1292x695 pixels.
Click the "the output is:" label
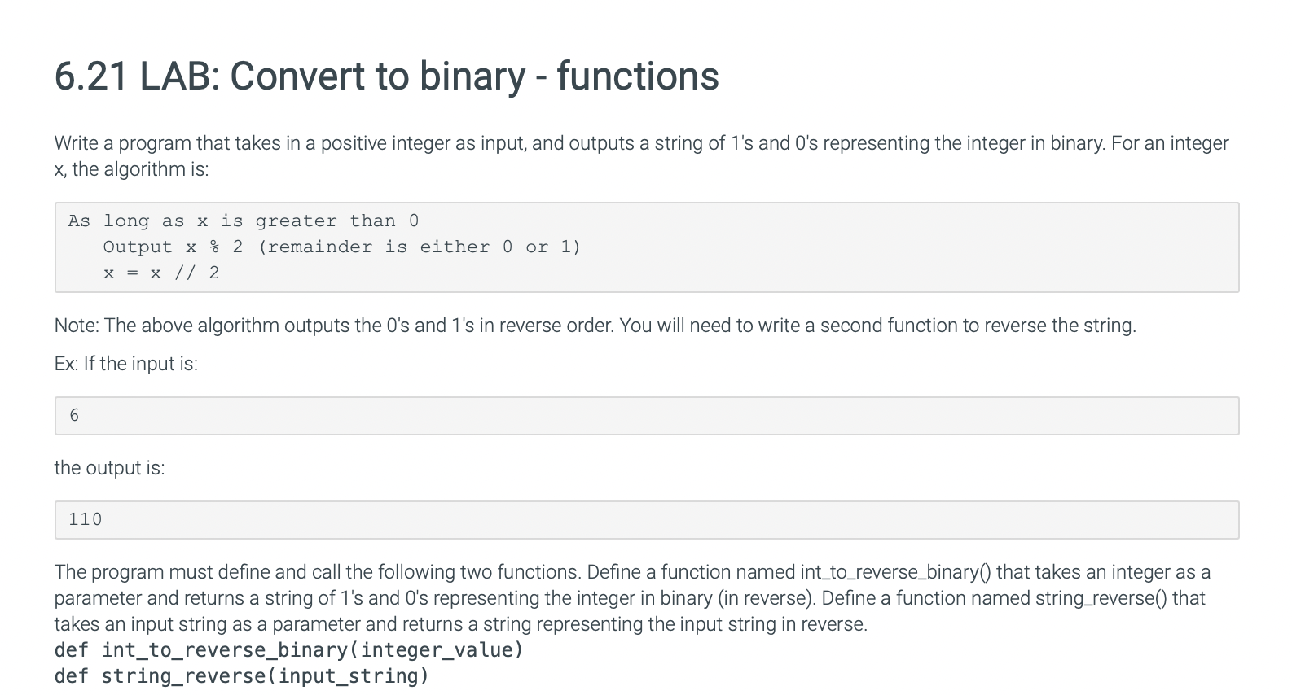tap(109, 468)
